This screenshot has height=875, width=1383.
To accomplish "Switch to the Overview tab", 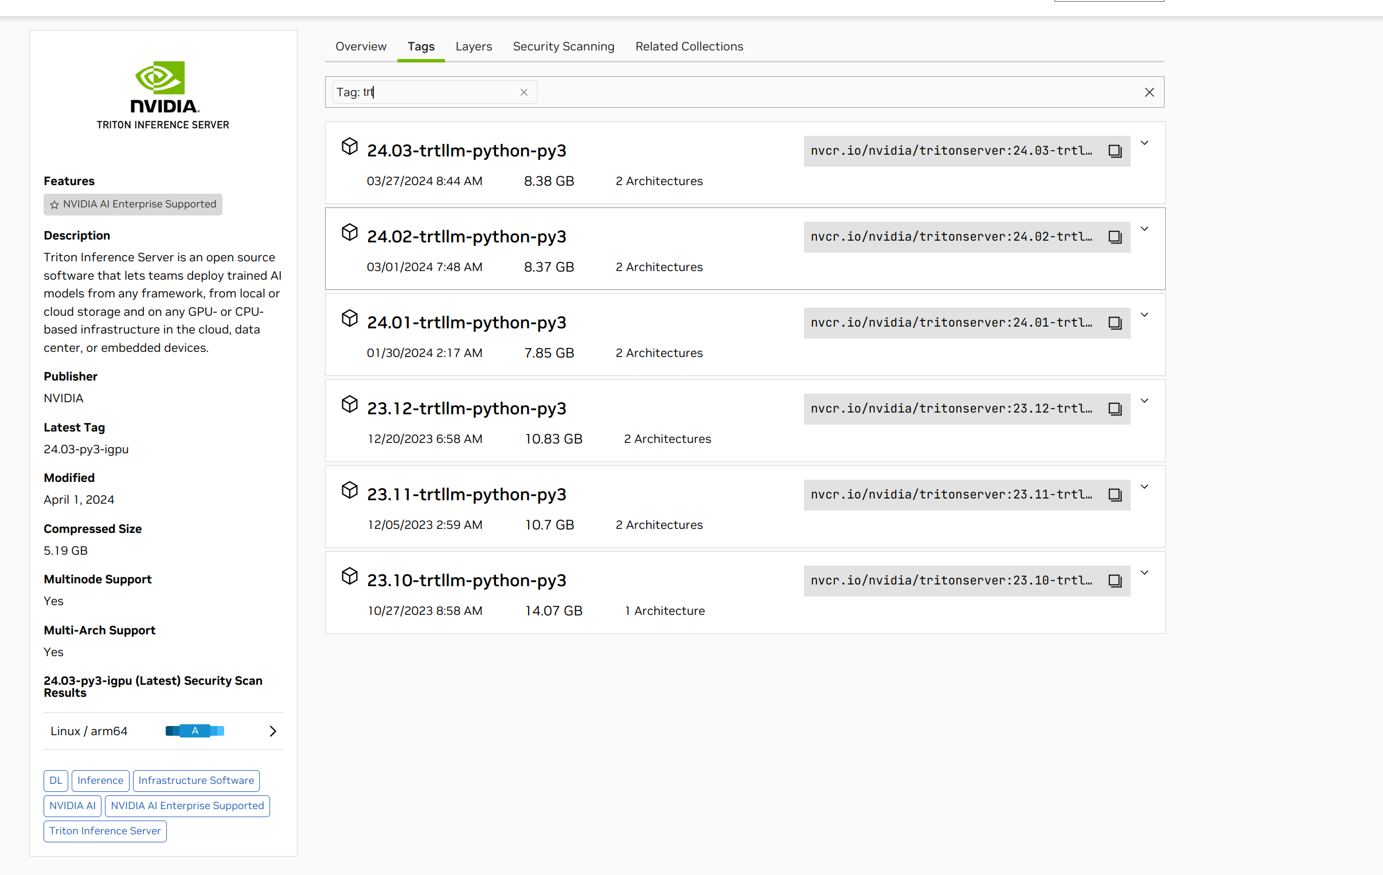I will (361, 46).
